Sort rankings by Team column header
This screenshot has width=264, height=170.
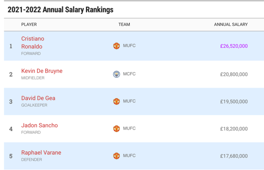[x=124, y=25]
